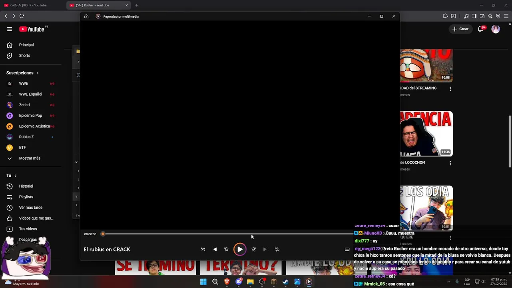Open OBS Studio from taskbar
512x288 pixels.
[262, 282]
